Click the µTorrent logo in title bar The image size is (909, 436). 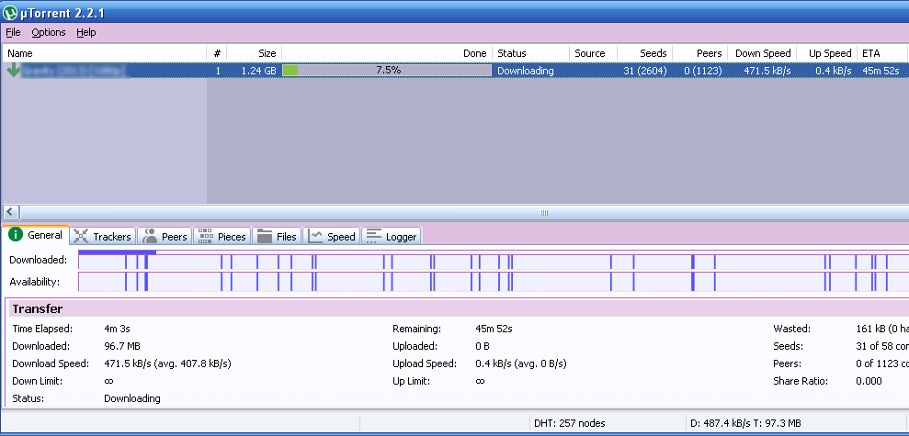10,13
